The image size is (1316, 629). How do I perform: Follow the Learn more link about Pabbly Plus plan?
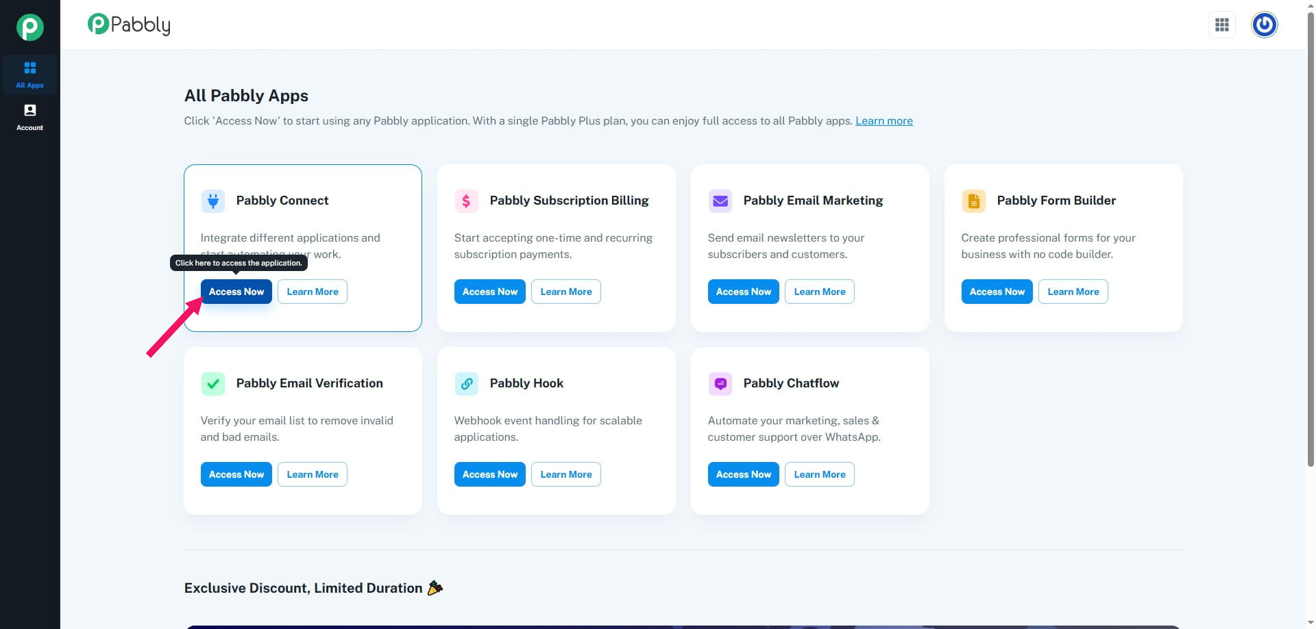tap(884, 120)
